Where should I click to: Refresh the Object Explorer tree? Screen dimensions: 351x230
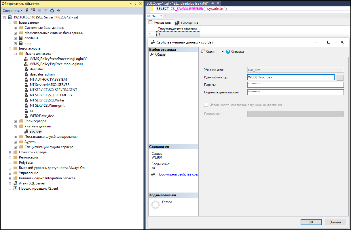[52, 10]
